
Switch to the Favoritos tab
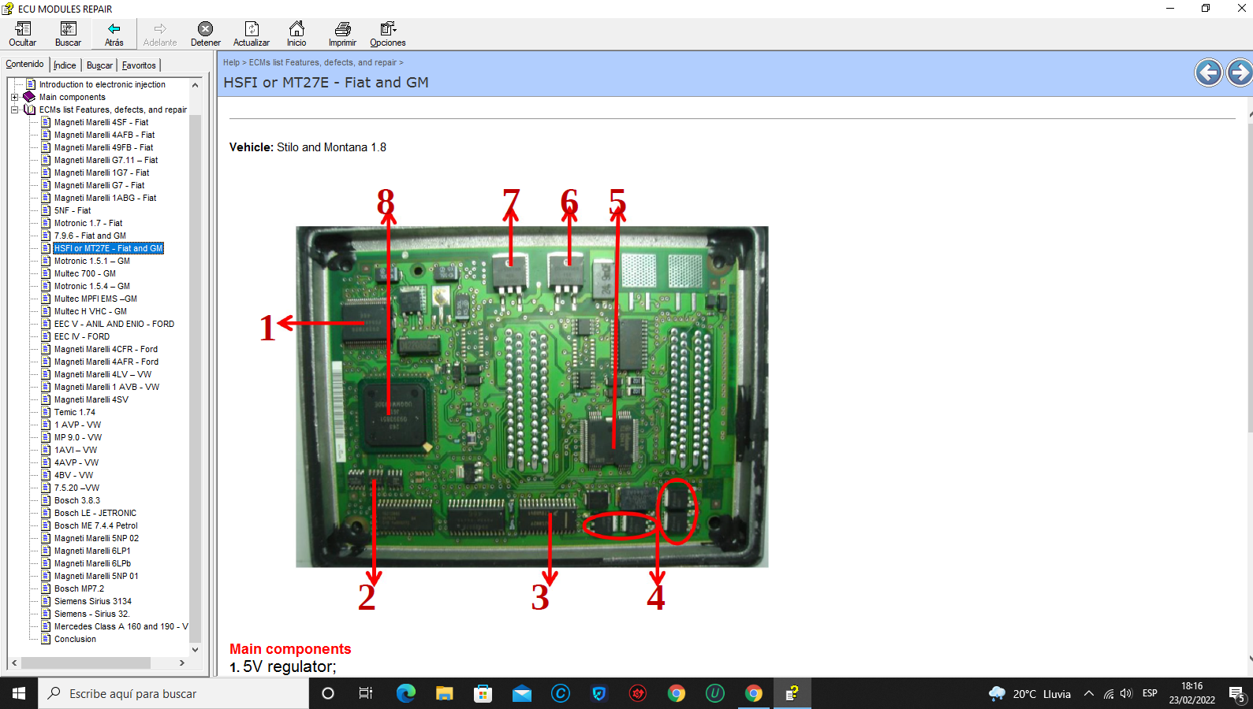coord(139,65)
